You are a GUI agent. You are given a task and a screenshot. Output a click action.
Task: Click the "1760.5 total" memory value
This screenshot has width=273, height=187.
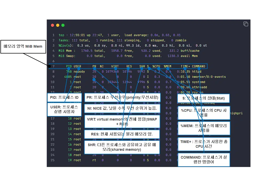click(x=93, y=51)
